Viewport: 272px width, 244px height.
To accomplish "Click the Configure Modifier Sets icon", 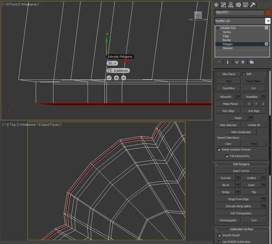I will (x=252, y=62).
